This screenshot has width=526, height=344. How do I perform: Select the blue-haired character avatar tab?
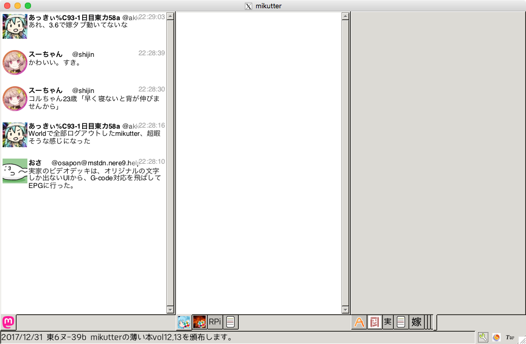tap(184, 322)
